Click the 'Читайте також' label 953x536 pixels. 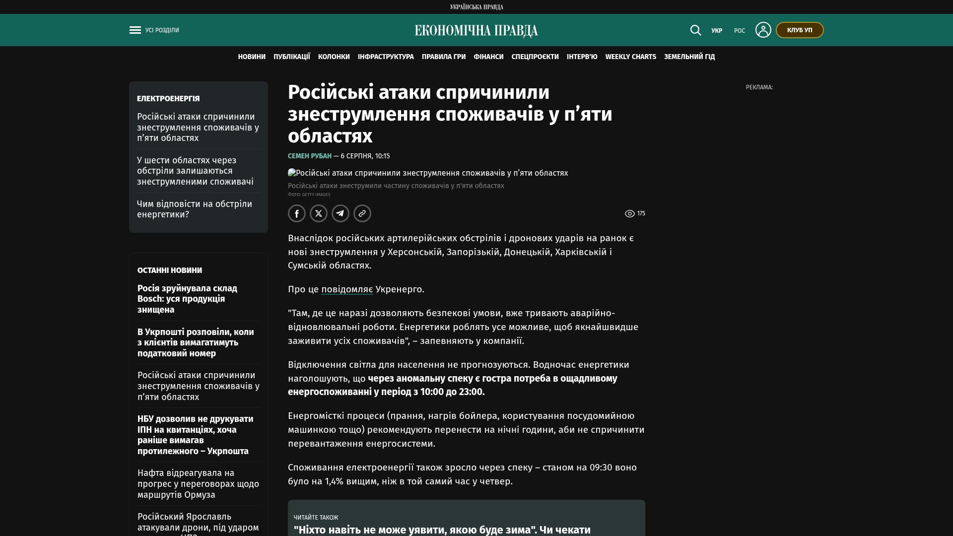tap(316, 518)
